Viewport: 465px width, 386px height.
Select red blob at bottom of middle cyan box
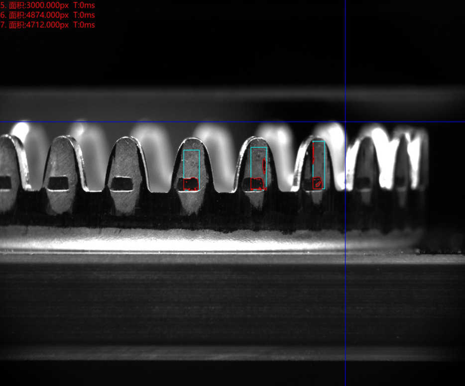257,184
